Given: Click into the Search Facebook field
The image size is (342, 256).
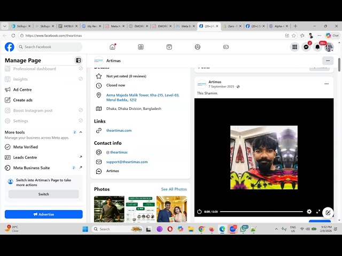Looking at the screenshot, I should pos(50,47).
